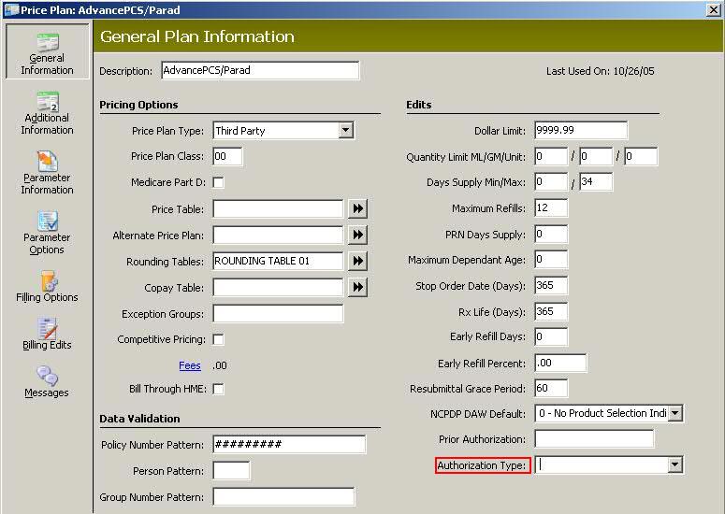Click the Maximum Refills field

551,208
